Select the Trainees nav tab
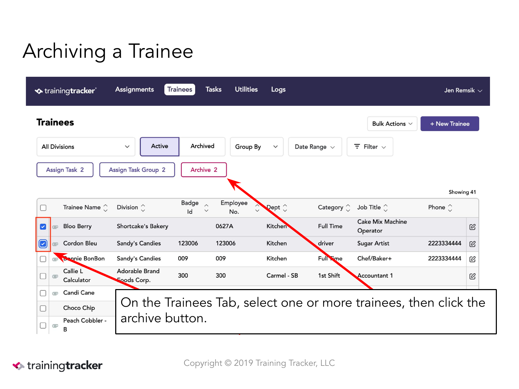519x389 pixels. [180, 90]
